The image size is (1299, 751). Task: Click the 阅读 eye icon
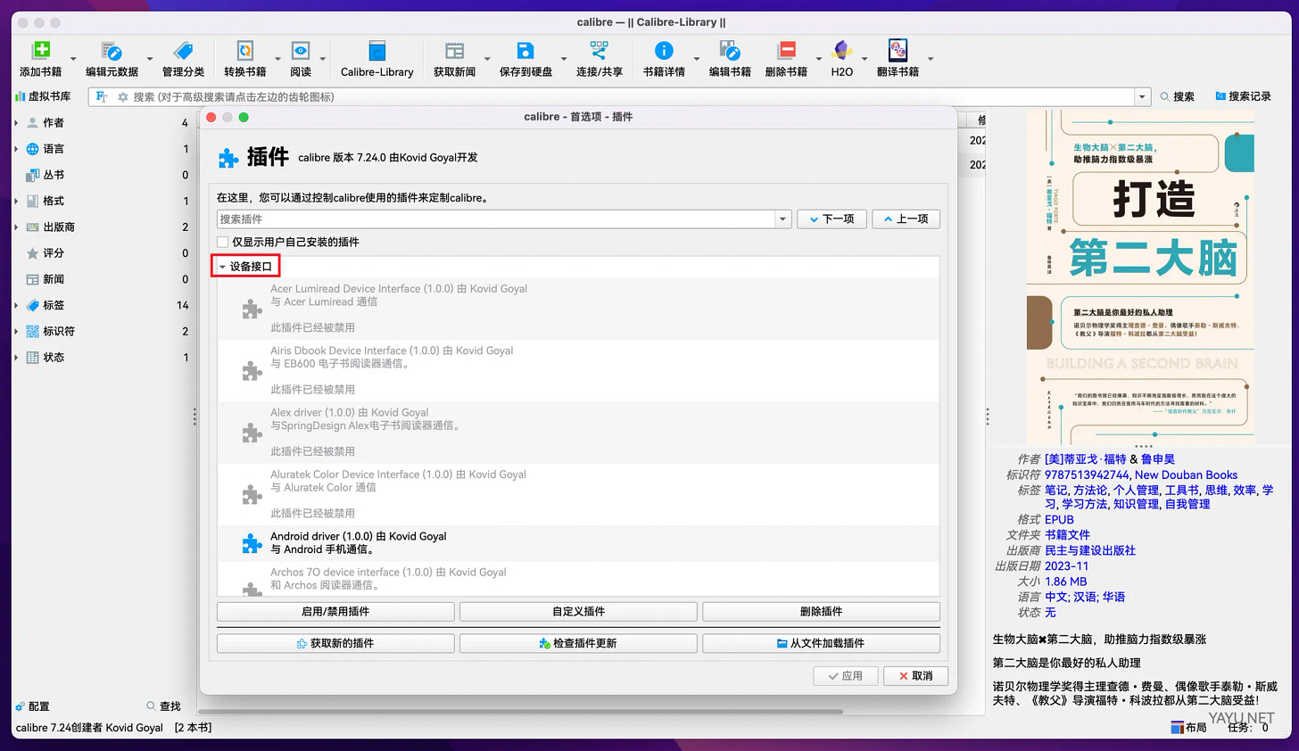pyautogui.click(x=301, y=51)
